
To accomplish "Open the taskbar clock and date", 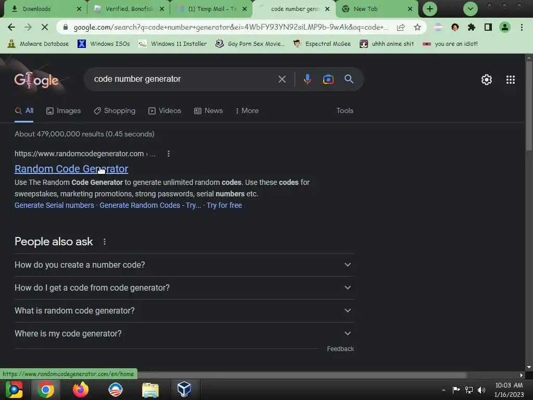I will [x=509, y=390].
